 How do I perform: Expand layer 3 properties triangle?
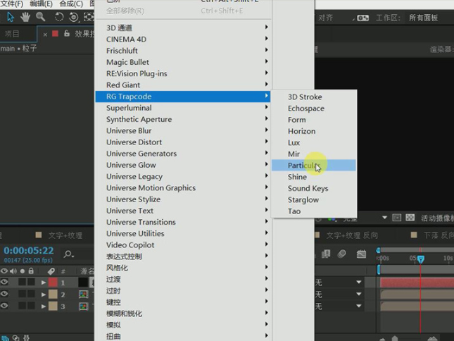tap(44, 306)
